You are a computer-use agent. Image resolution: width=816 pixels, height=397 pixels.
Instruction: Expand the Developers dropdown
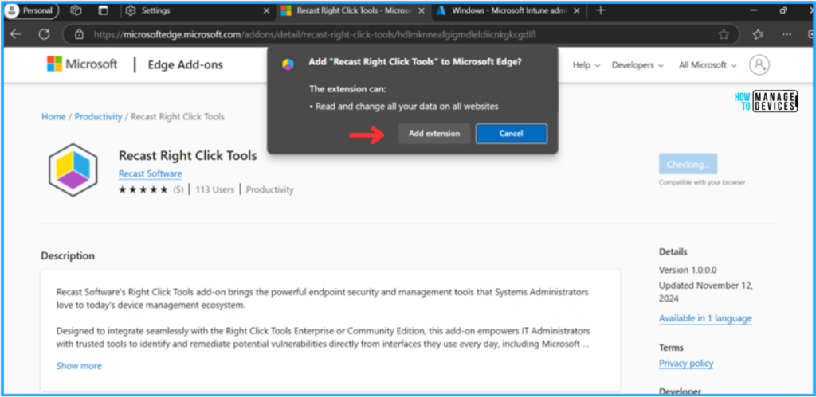[637, 65]
